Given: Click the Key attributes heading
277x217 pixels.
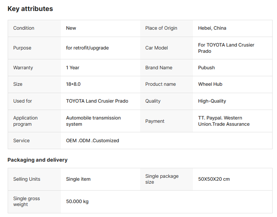Looking at the screenshot, I should coord(30,9).
